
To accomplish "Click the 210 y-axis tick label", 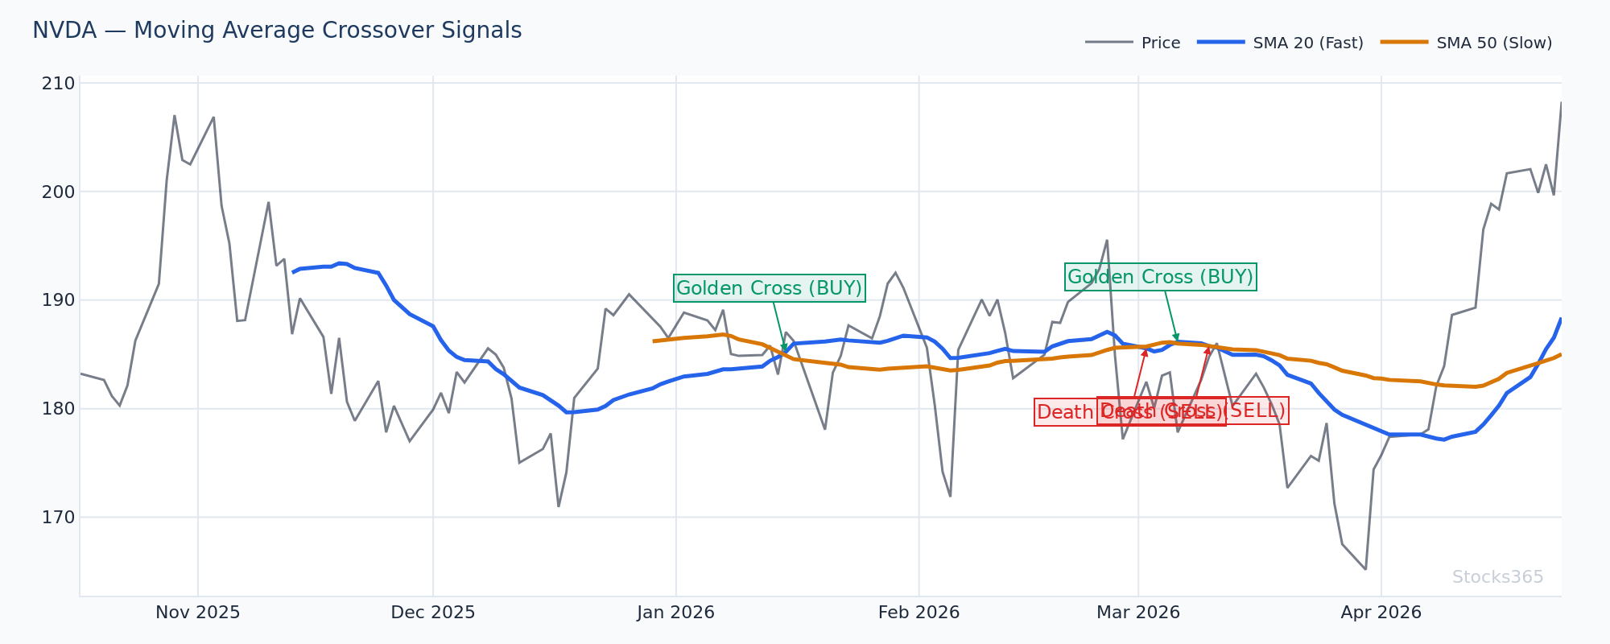I will [x=60, y=84].
